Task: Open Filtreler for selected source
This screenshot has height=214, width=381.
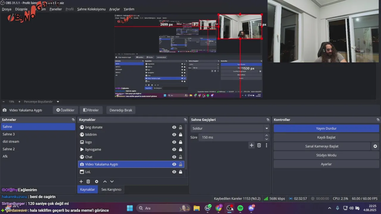Action: pyautogui.click(x=91, y=110)
